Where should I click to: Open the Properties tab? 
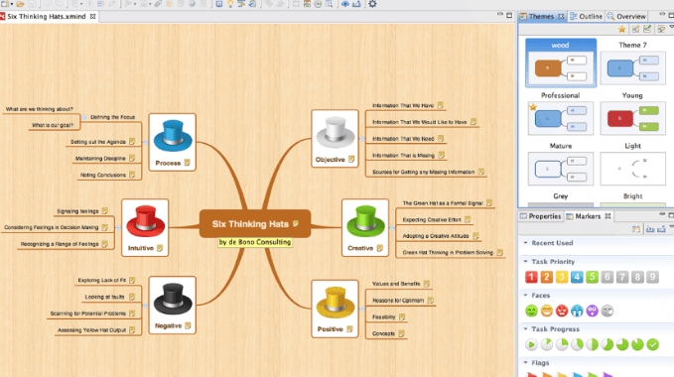[540, 216]
